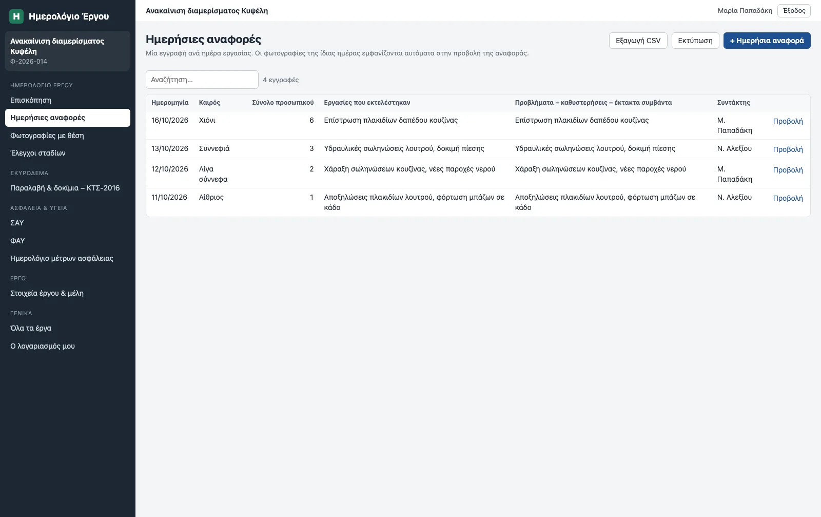Click the Εκτύπωση button
Screen dimensions: 821x517
point(695,41)
